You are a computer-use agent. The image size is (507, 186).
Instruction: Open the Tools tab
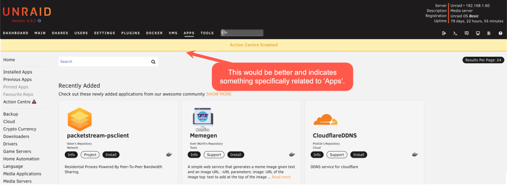pyautogui.click(x=207, y=33)
